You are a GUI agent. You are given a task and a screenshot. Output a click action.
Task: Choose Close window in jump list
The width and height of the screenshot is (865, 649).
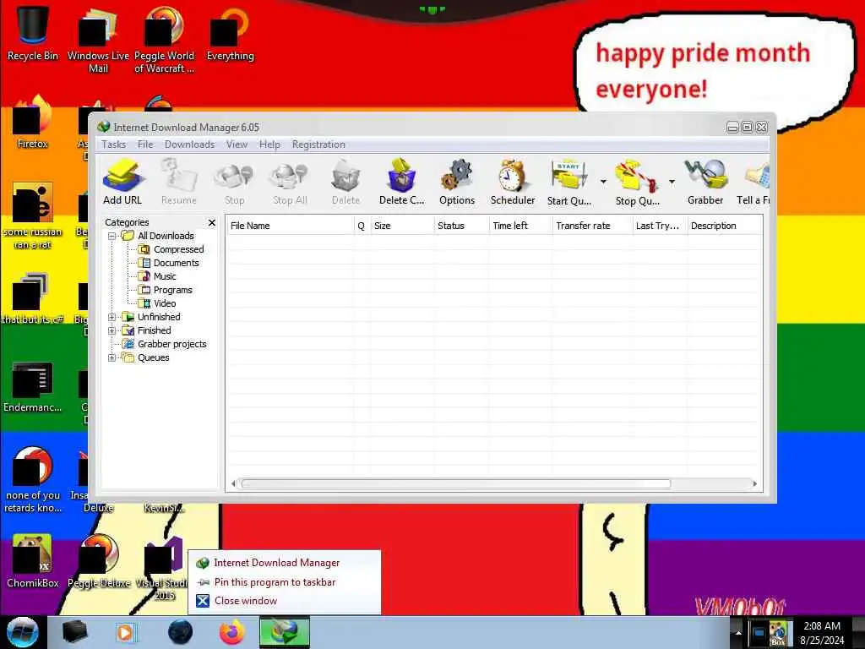click(x=284, y=601)
